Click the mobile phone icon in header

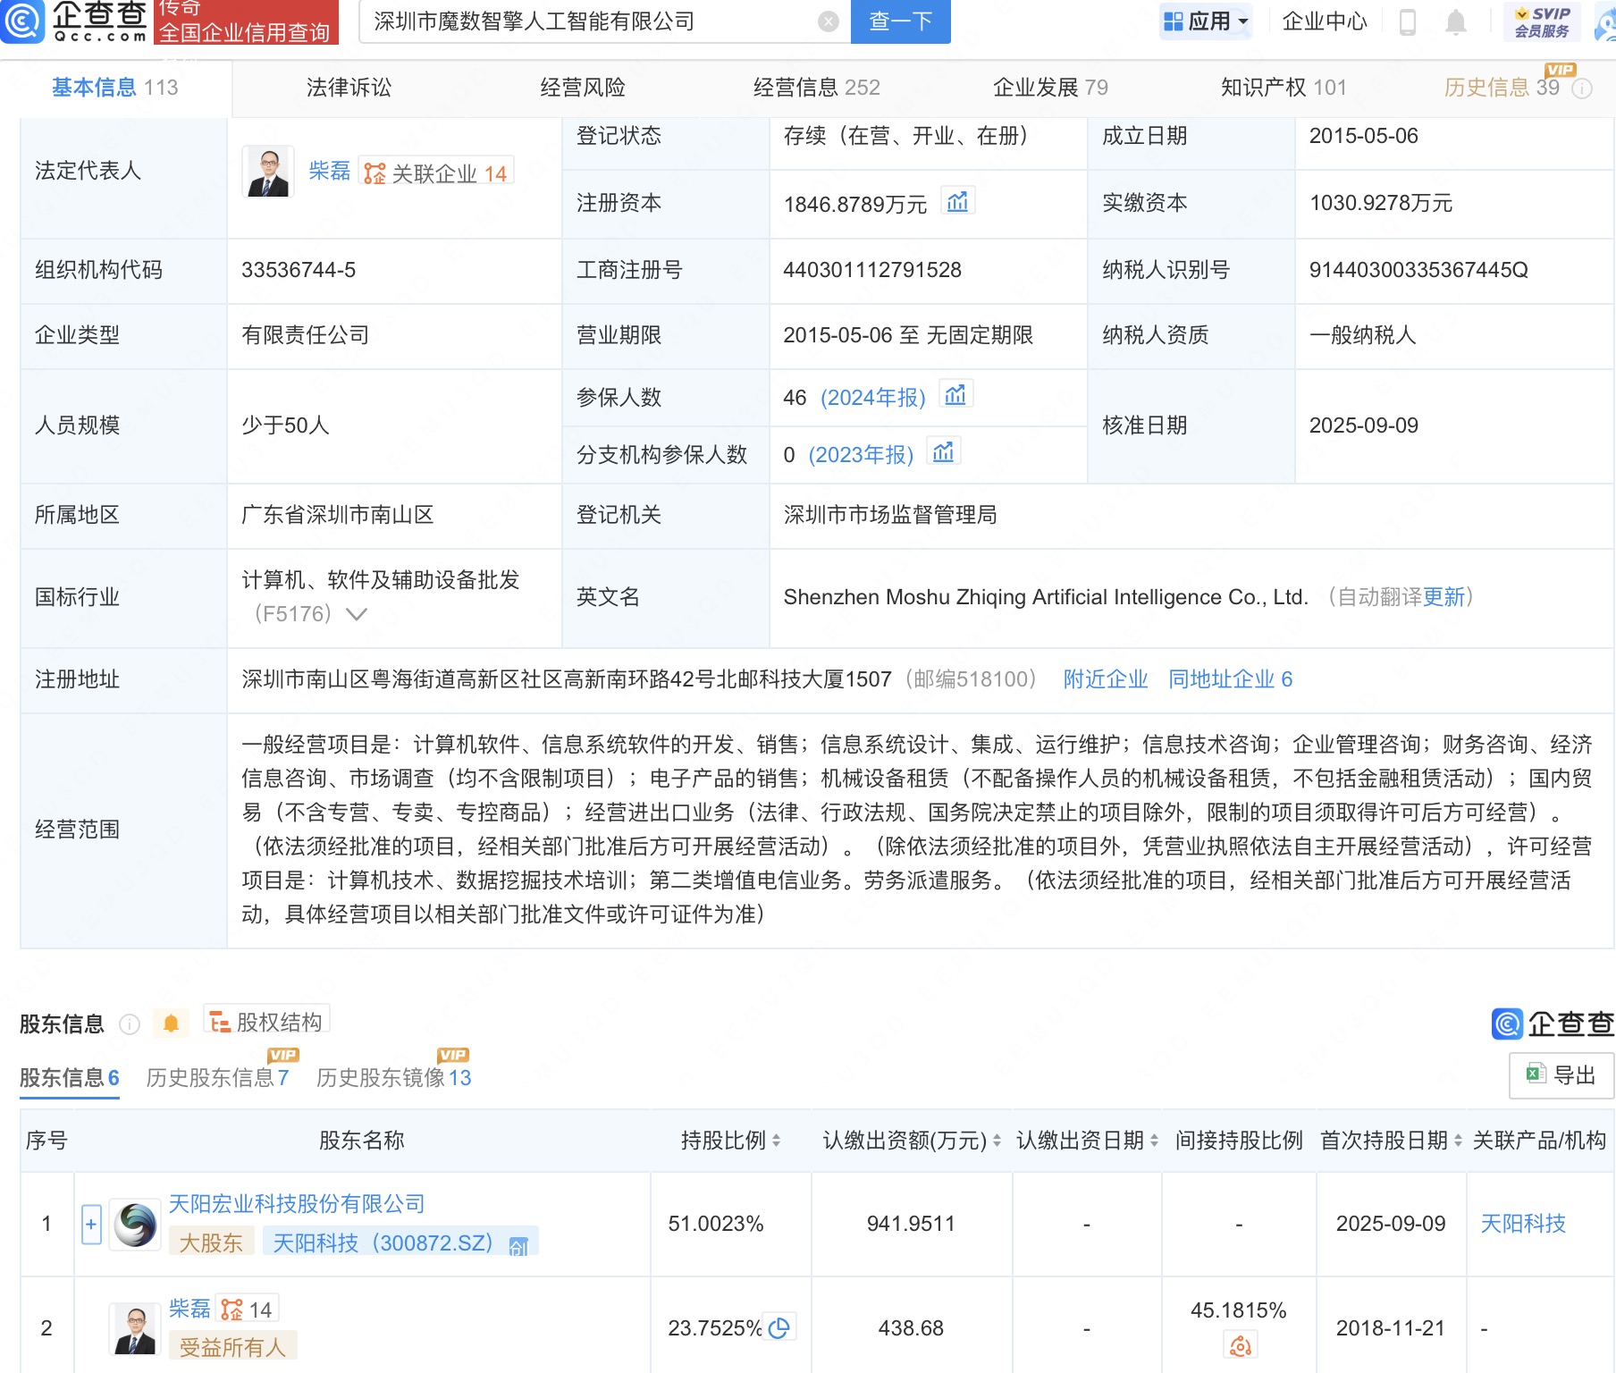1407,21
